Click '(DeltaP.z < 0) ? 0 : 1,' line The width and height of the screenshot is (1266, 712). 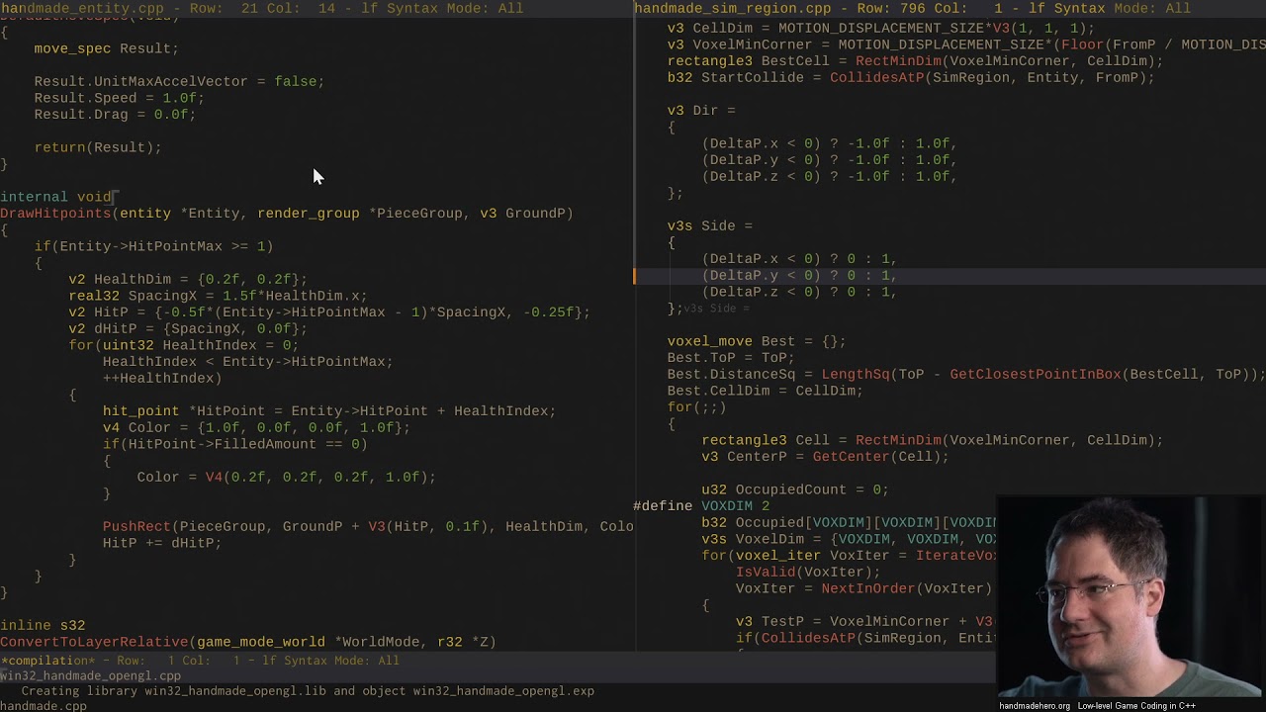799,292
